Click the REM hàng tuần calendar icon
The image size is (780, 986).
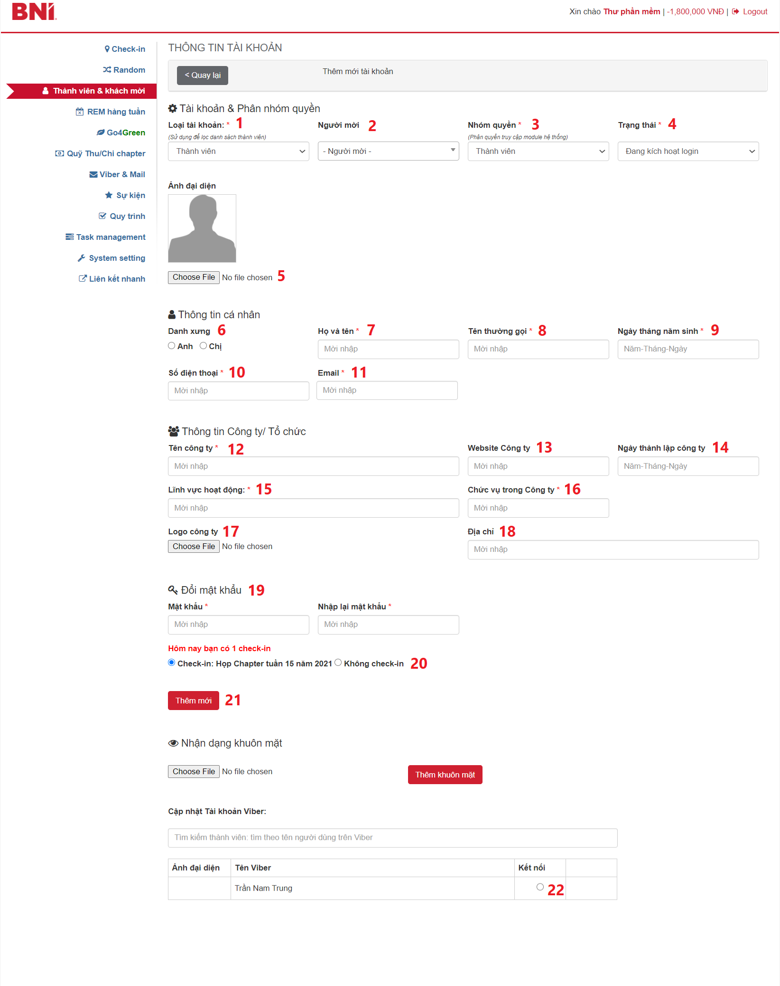tap(80, 112)
